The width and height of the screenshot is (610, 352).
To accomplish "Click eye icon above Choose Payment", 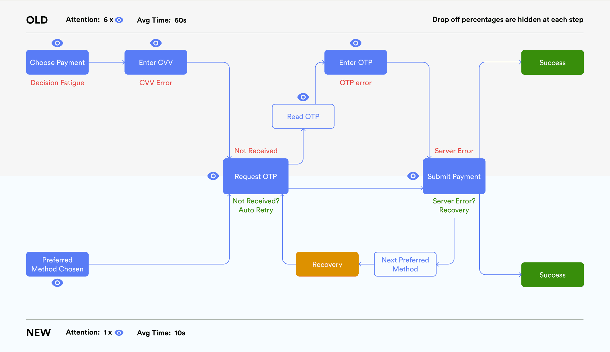I will [x=57, y=43].
